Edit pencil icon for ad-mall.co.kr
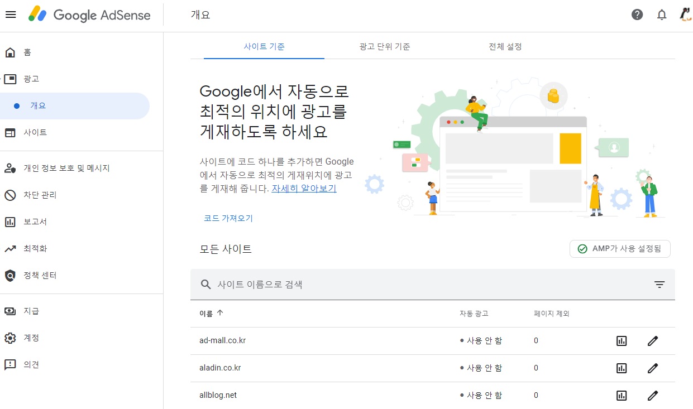 [x=653, y=341]
